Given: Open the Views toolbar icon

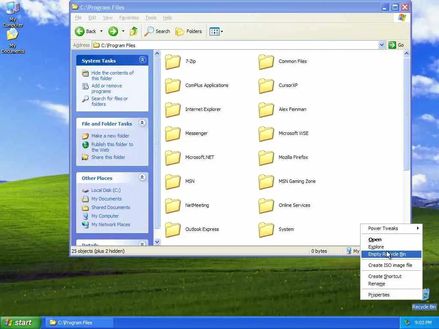Looking at the screenshot, I should 214,32.
